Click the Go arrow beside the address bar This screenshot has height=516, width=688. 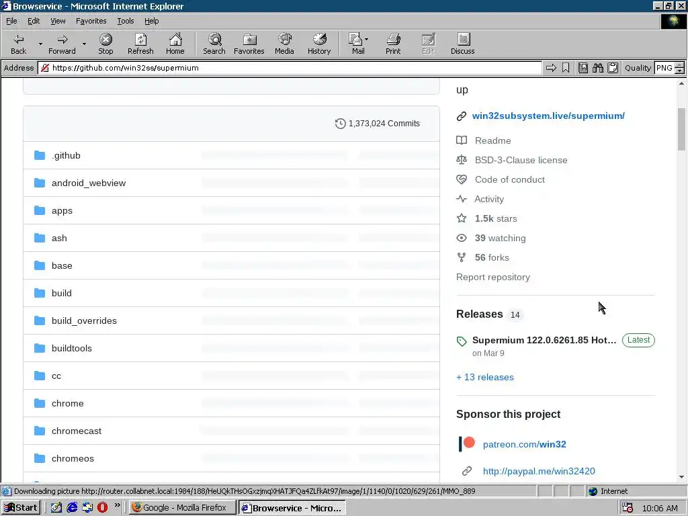[x=551, y=68]
